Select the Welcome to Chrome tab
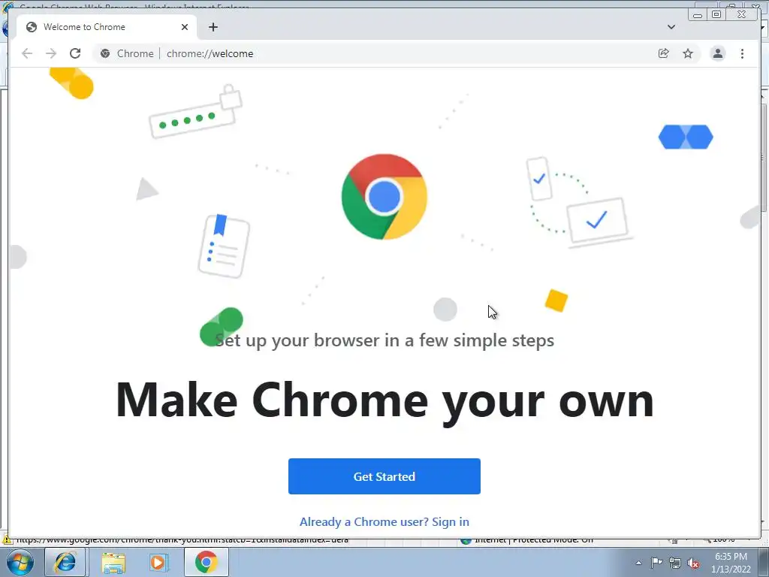The width and height of the screenshot is (769, 577). (x=107, y=27)
